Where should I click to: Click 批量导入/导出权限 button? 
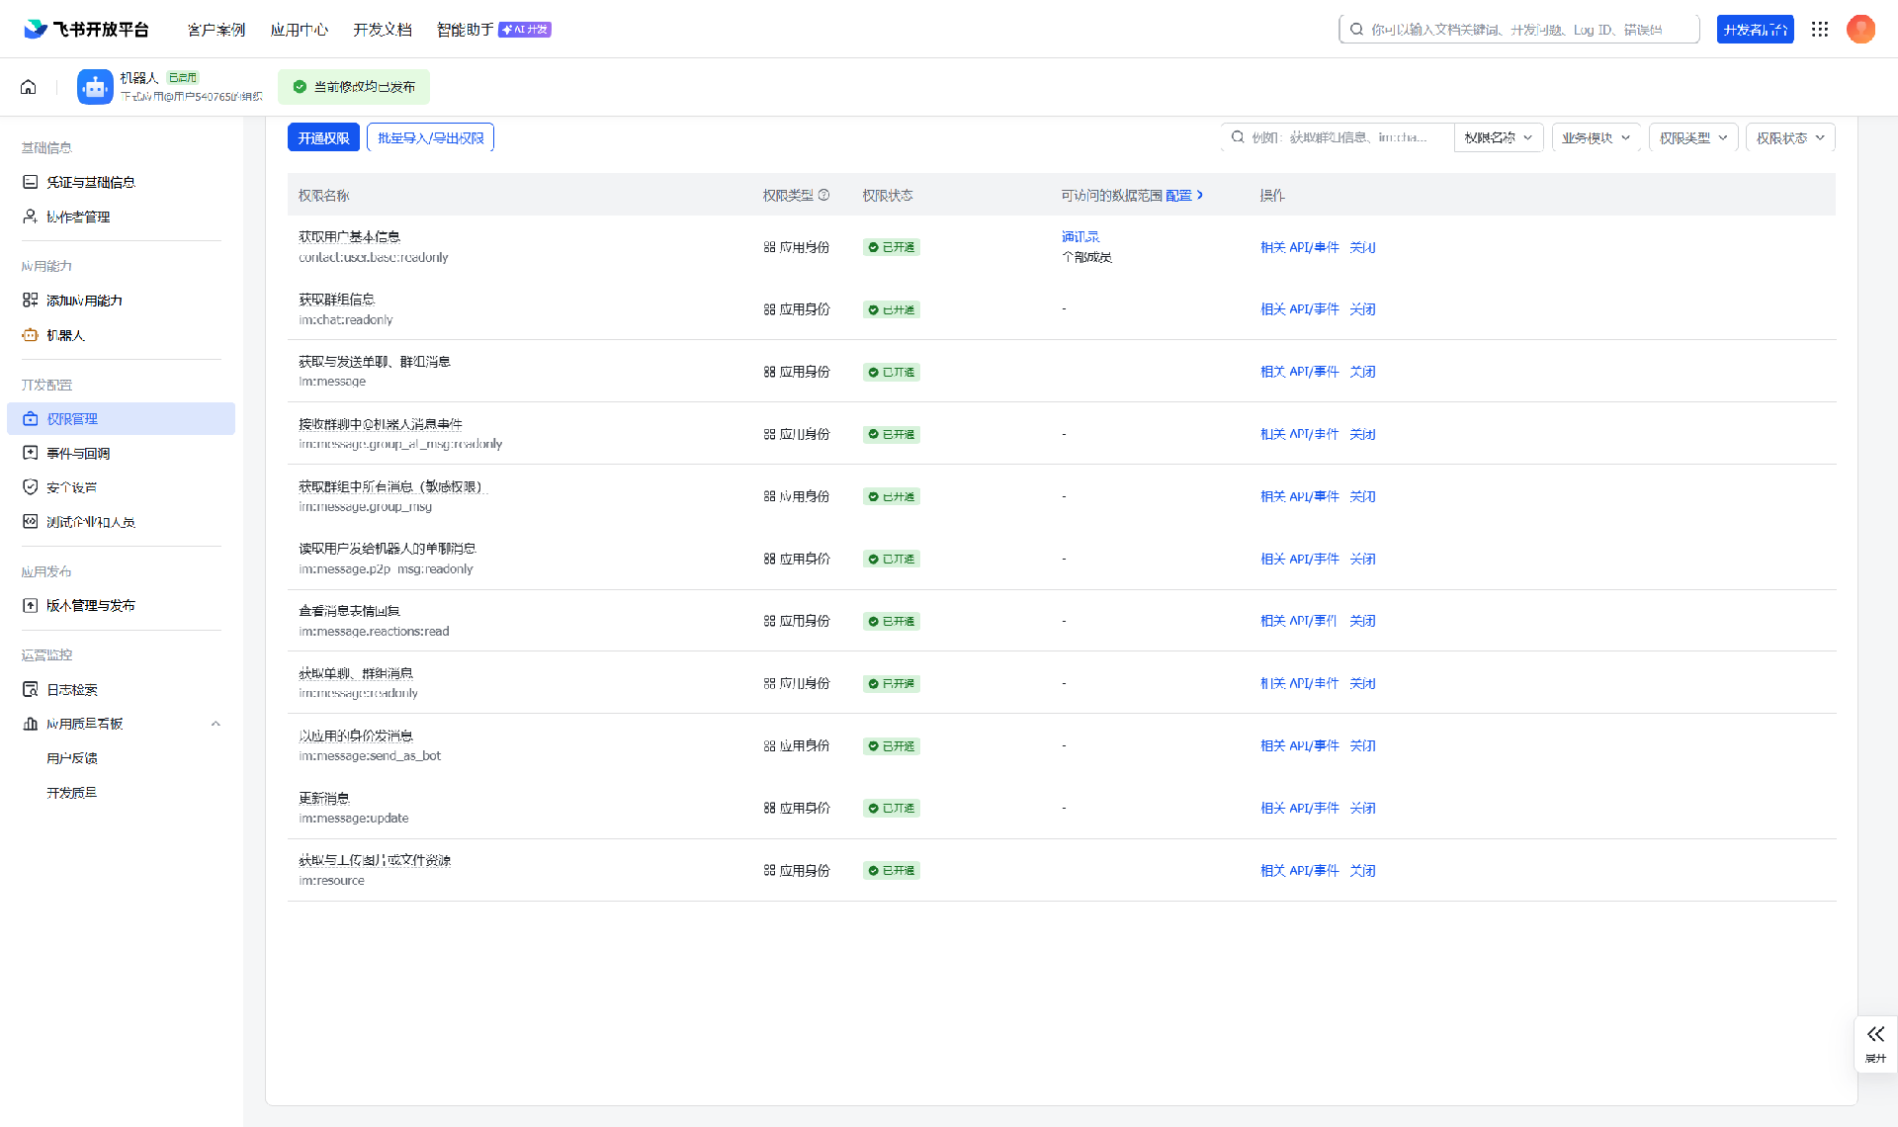pos(430,137)
